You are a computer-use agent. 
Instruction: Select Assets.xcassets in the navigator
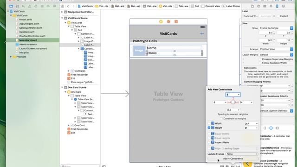tap(28, 45)
